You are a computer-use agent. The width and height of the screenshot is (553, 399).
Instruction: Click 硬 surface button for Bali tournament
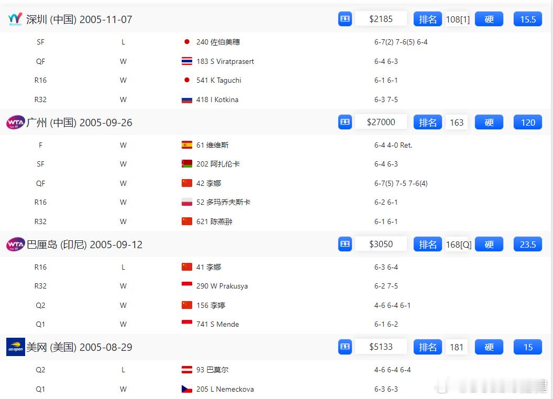point(489,245)
